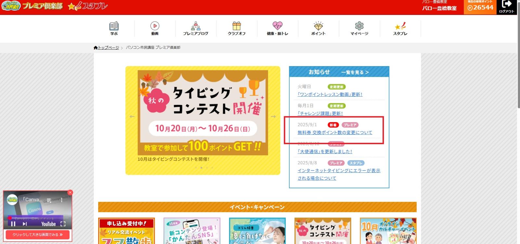520x244 pixels.
Task: Skip to next video in mini player
Action: (x=25, y=224)
